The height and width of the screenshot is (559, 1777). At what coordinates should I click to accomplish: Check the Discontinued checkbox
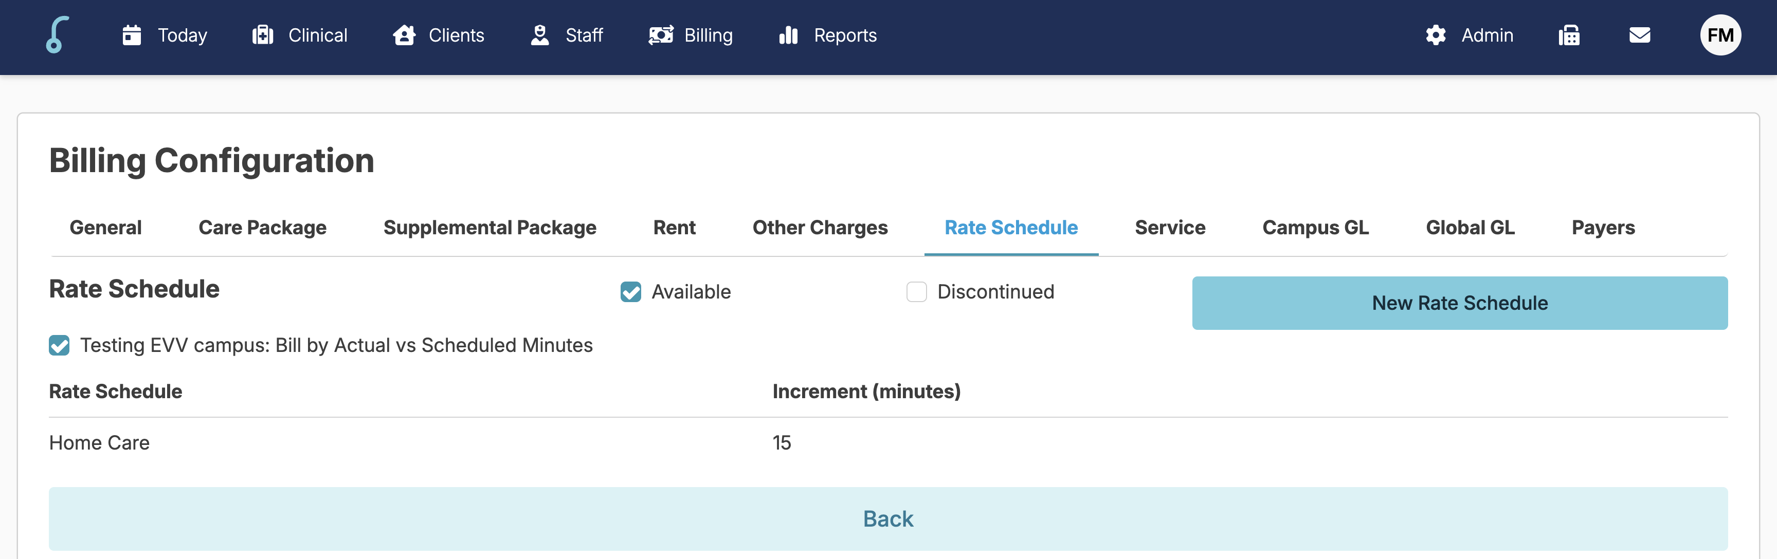click(x=916, y=292)
